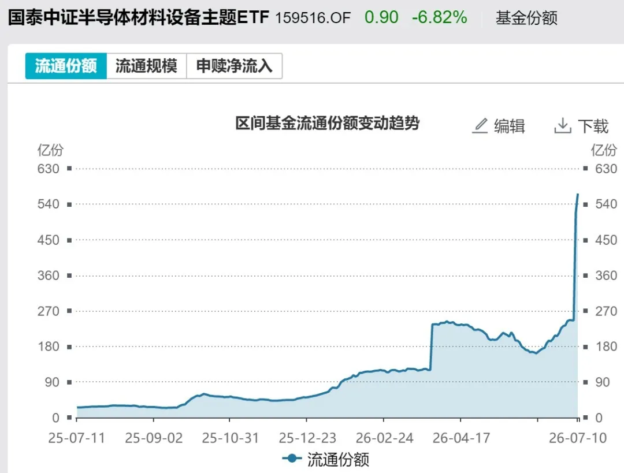Image resolution: width=624 pixels, height=473 pixels.
Task: Click the x-axis date 25-10-31
Action: [x=230, y=438]
